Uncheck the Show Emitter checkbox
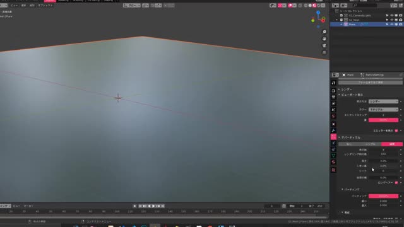This screenshot has width=404, height=227. coord(396,131)
